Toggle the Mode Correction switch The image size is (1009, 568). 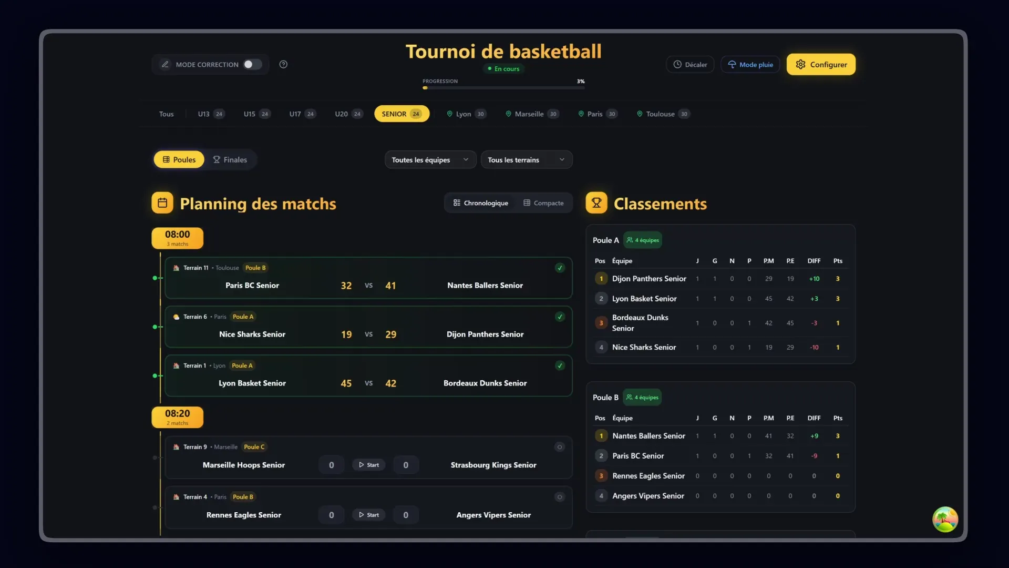tap(252, 64)
